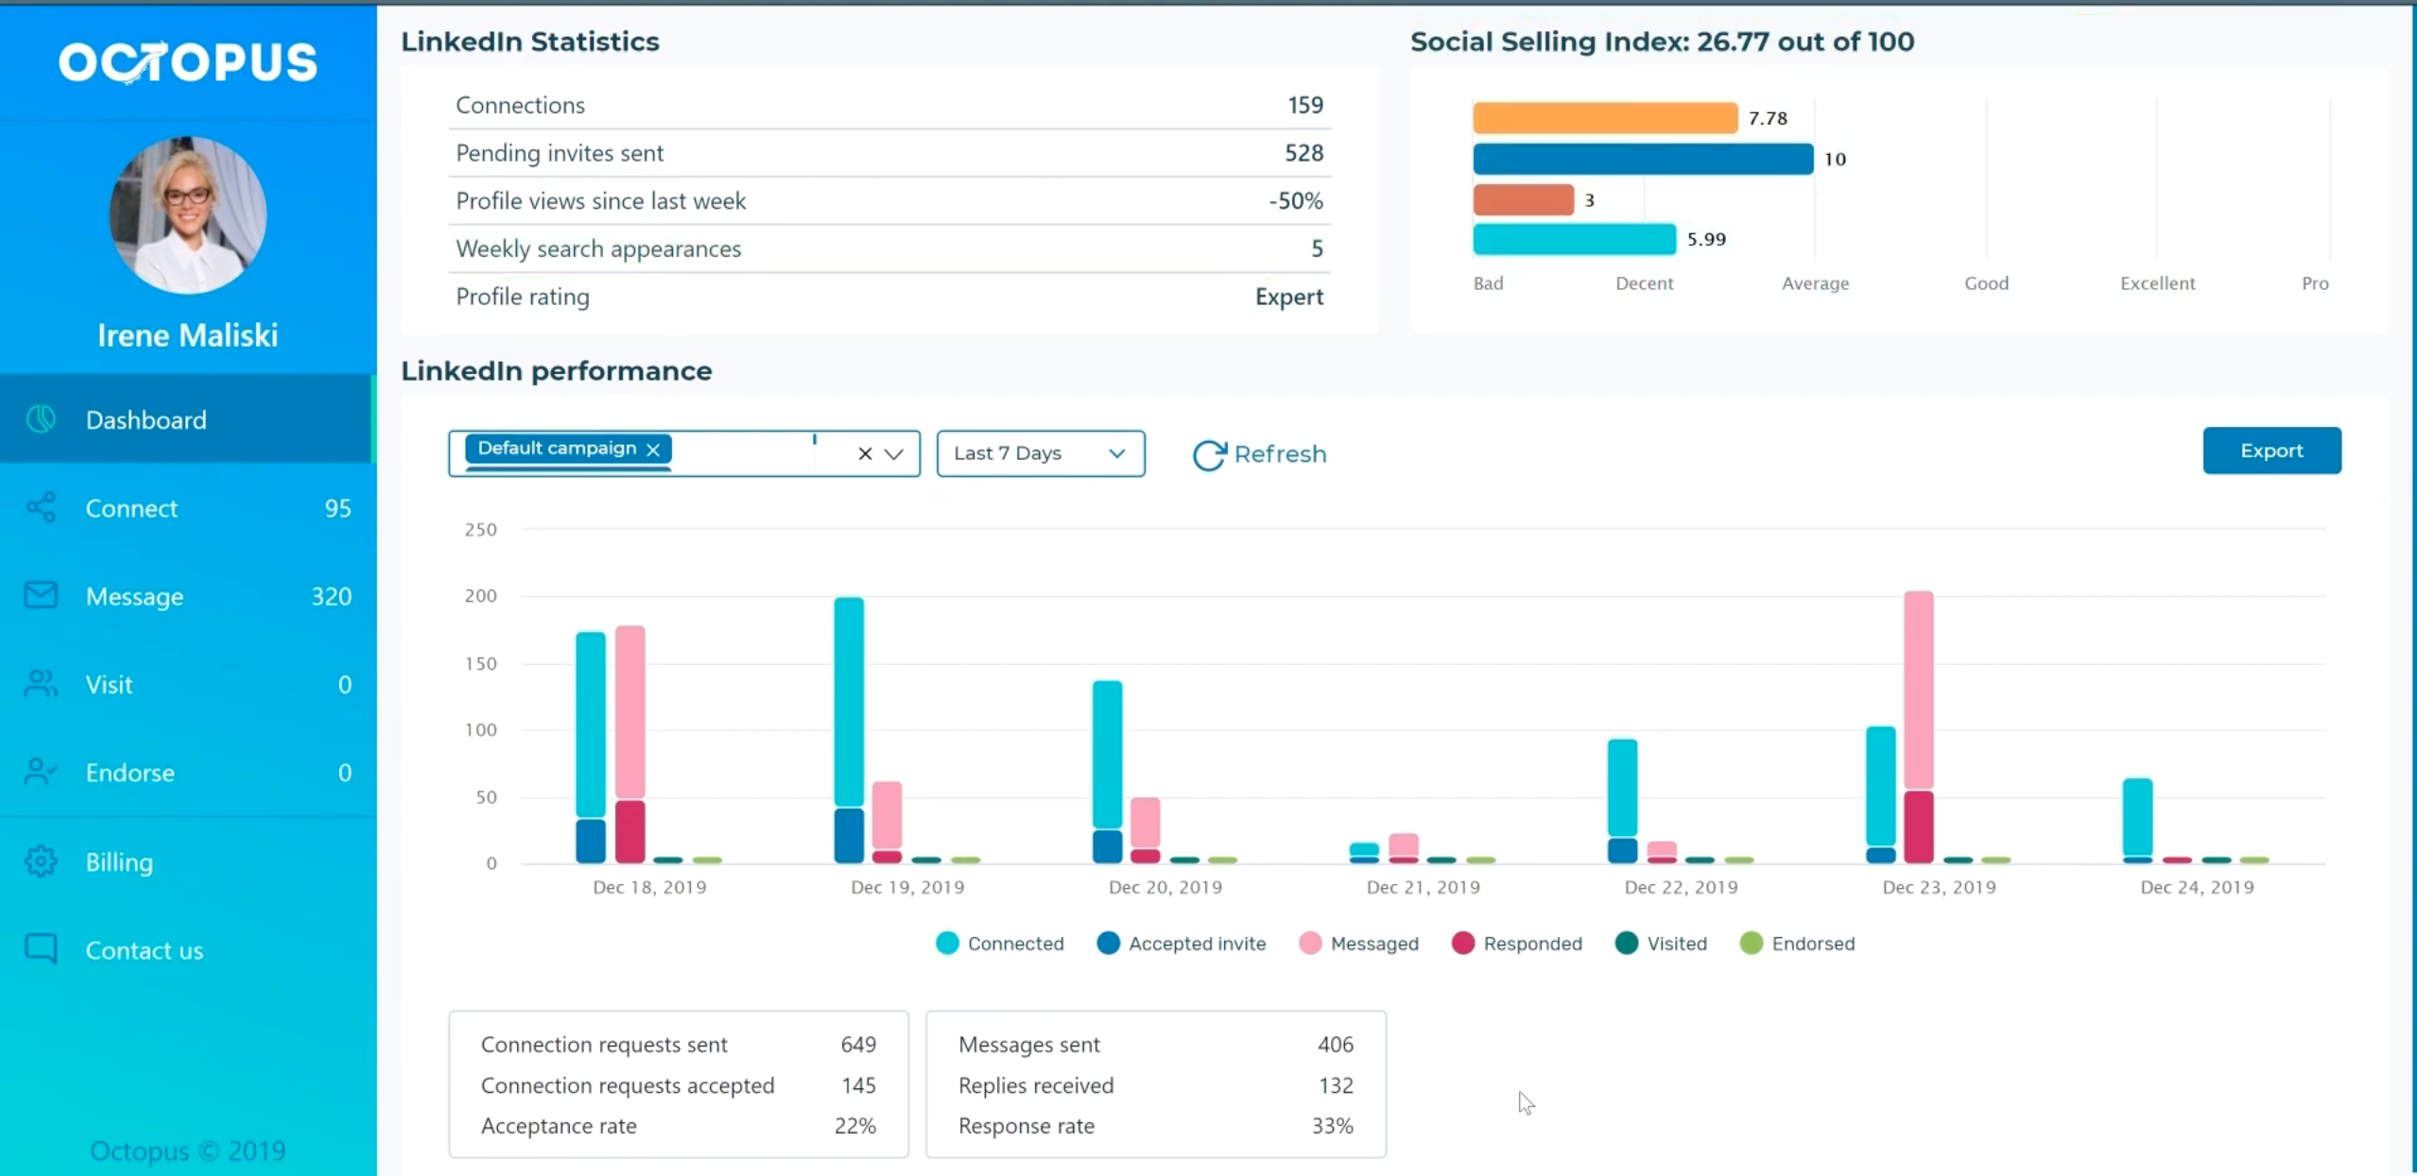Click the Visit people icon
The image size is (2417, 1176).
[41, 684]
